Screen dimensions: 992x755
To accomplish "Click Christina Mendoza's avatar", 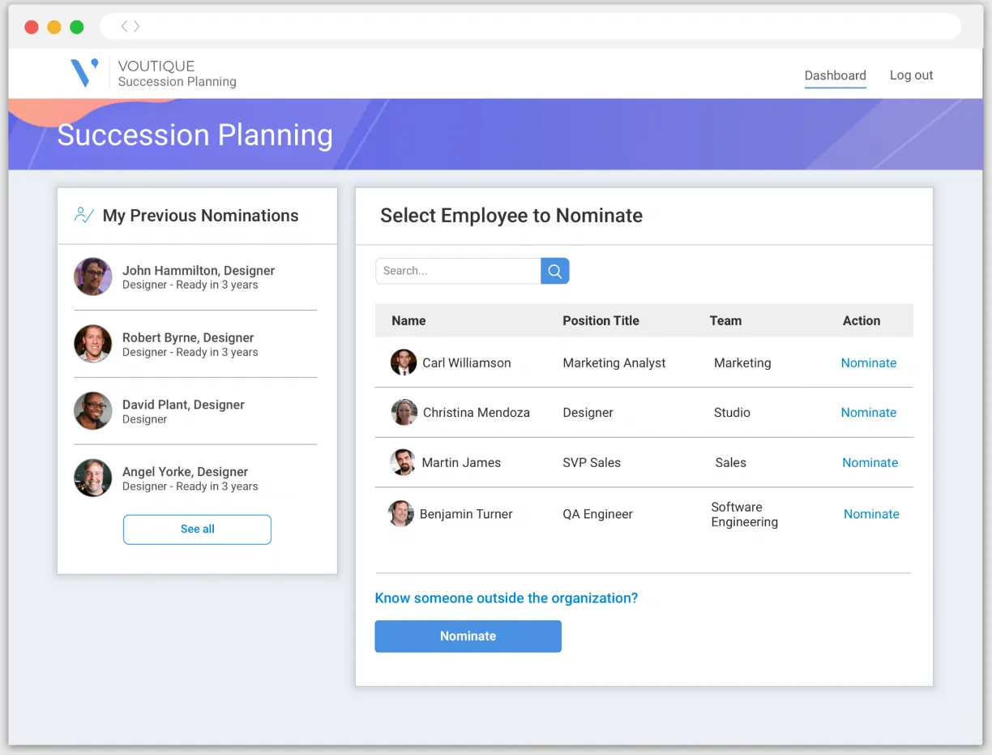I will [x=404, y=412].
